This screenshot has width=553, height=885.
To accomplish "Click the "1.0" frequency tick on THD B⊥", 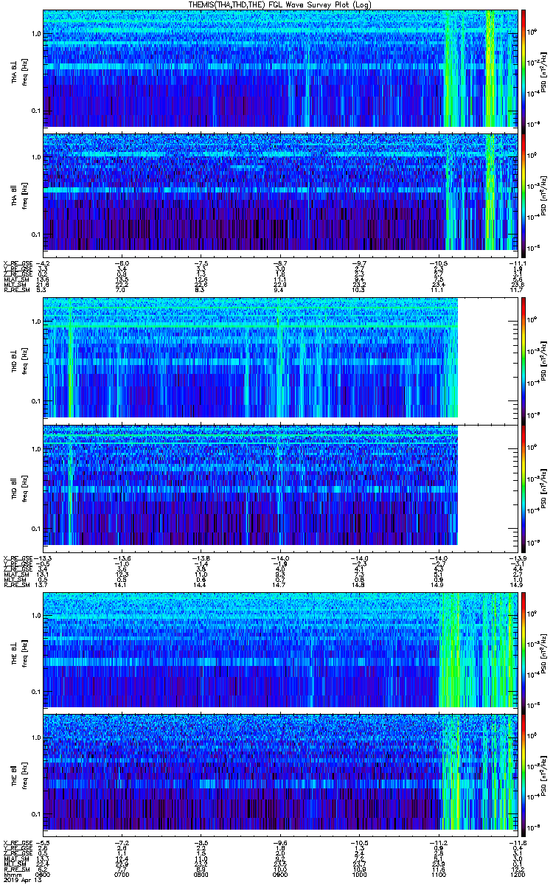I will click(x=35, y=322).
